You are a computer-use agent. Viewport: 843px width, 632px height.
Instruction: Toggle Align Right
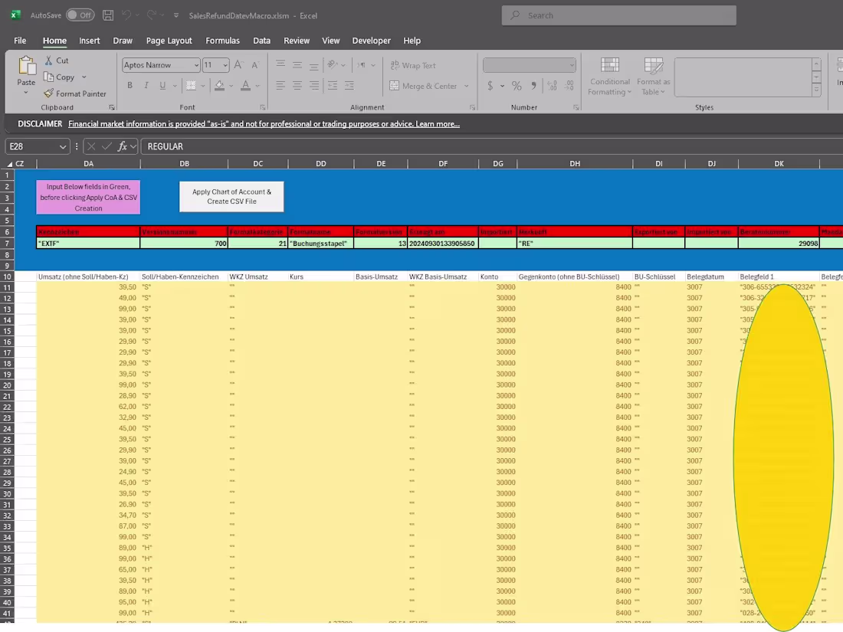pos(313,86)
